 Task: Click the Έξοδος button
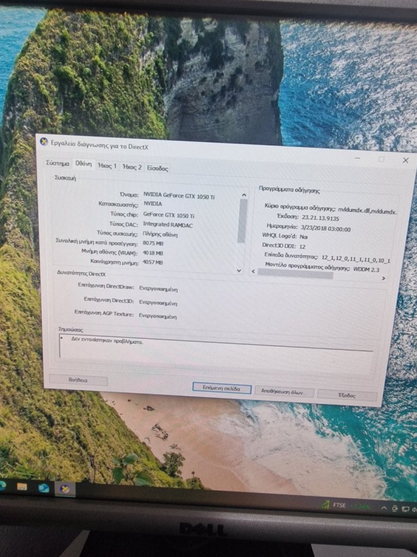(x=347, y=395)
